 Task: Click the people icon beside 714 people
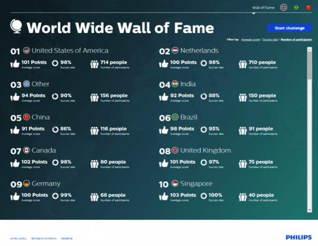coord(94,64)
